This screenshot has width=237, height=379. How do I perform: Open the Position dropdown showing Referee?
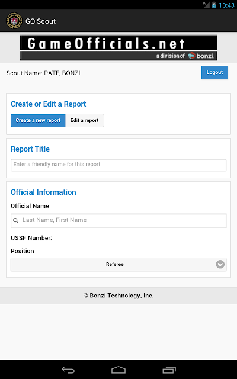point(118,264)
